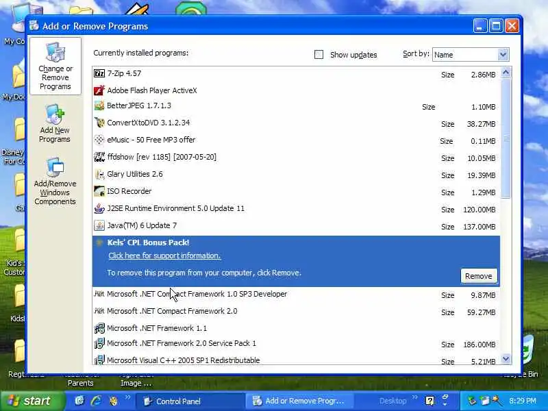The image size is (548, 411).
Task: Click the Kels' CPL Bonus Pack icon
Action: click(x=99, y=242)
